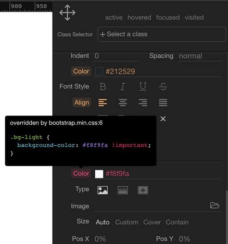Click the orange Align label
Screen dimensions: 228x244
click(x=82, y=103)
